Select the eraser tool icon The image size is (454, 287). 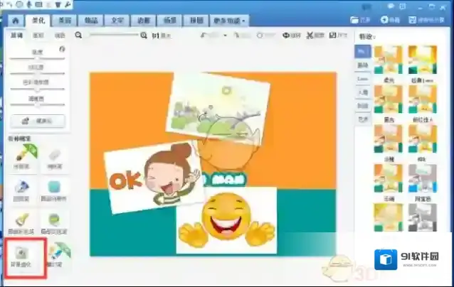tap(53, 154)
